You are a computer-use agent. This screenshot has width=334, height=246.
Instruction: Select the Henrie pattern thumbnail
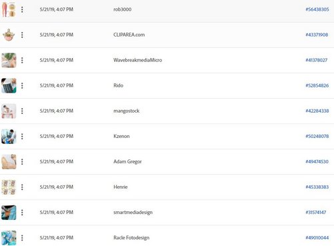pos(9,187)
